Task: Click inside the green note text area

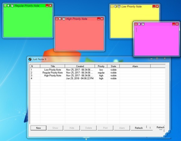Action: [28, 22]
